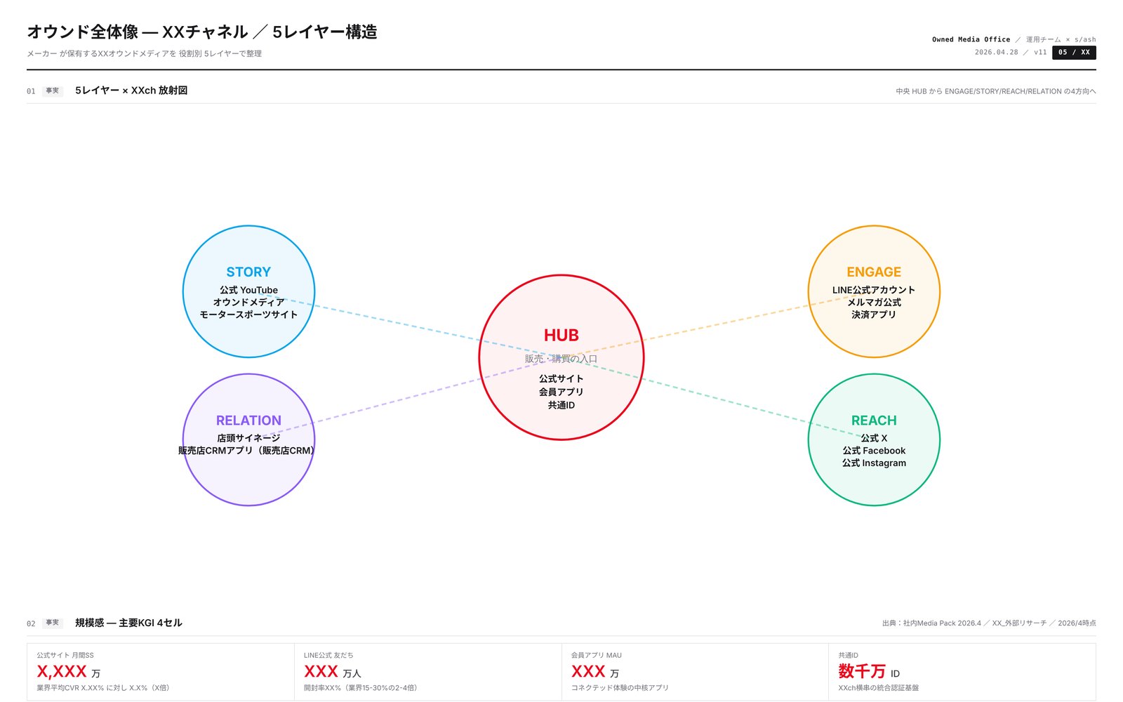Select the STORY circle title

[x=248, y=272]
